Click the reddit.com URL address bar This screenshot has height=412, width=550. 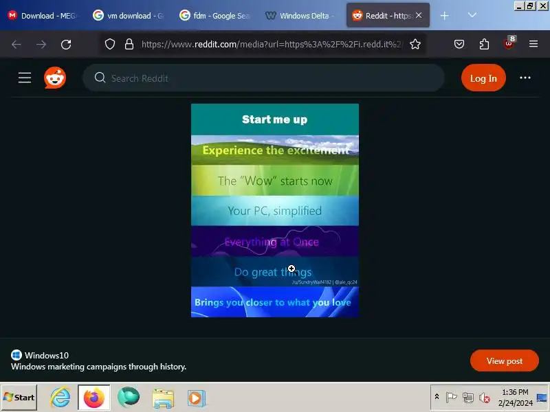tap(272, 44)
